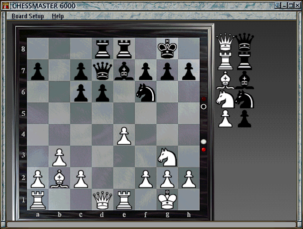Minimize the Chessmaster 6000 window
The image size is (303, 229).
tap(284, 5)
